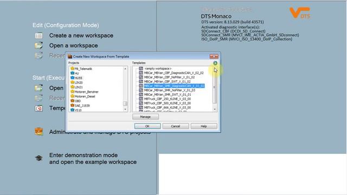
Task: Click the Motoren_Benziner project folder icon
Action: coord(72,92)
